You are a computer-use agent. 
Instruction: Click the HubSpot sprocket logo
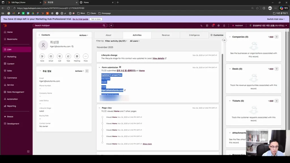(5, 25)
